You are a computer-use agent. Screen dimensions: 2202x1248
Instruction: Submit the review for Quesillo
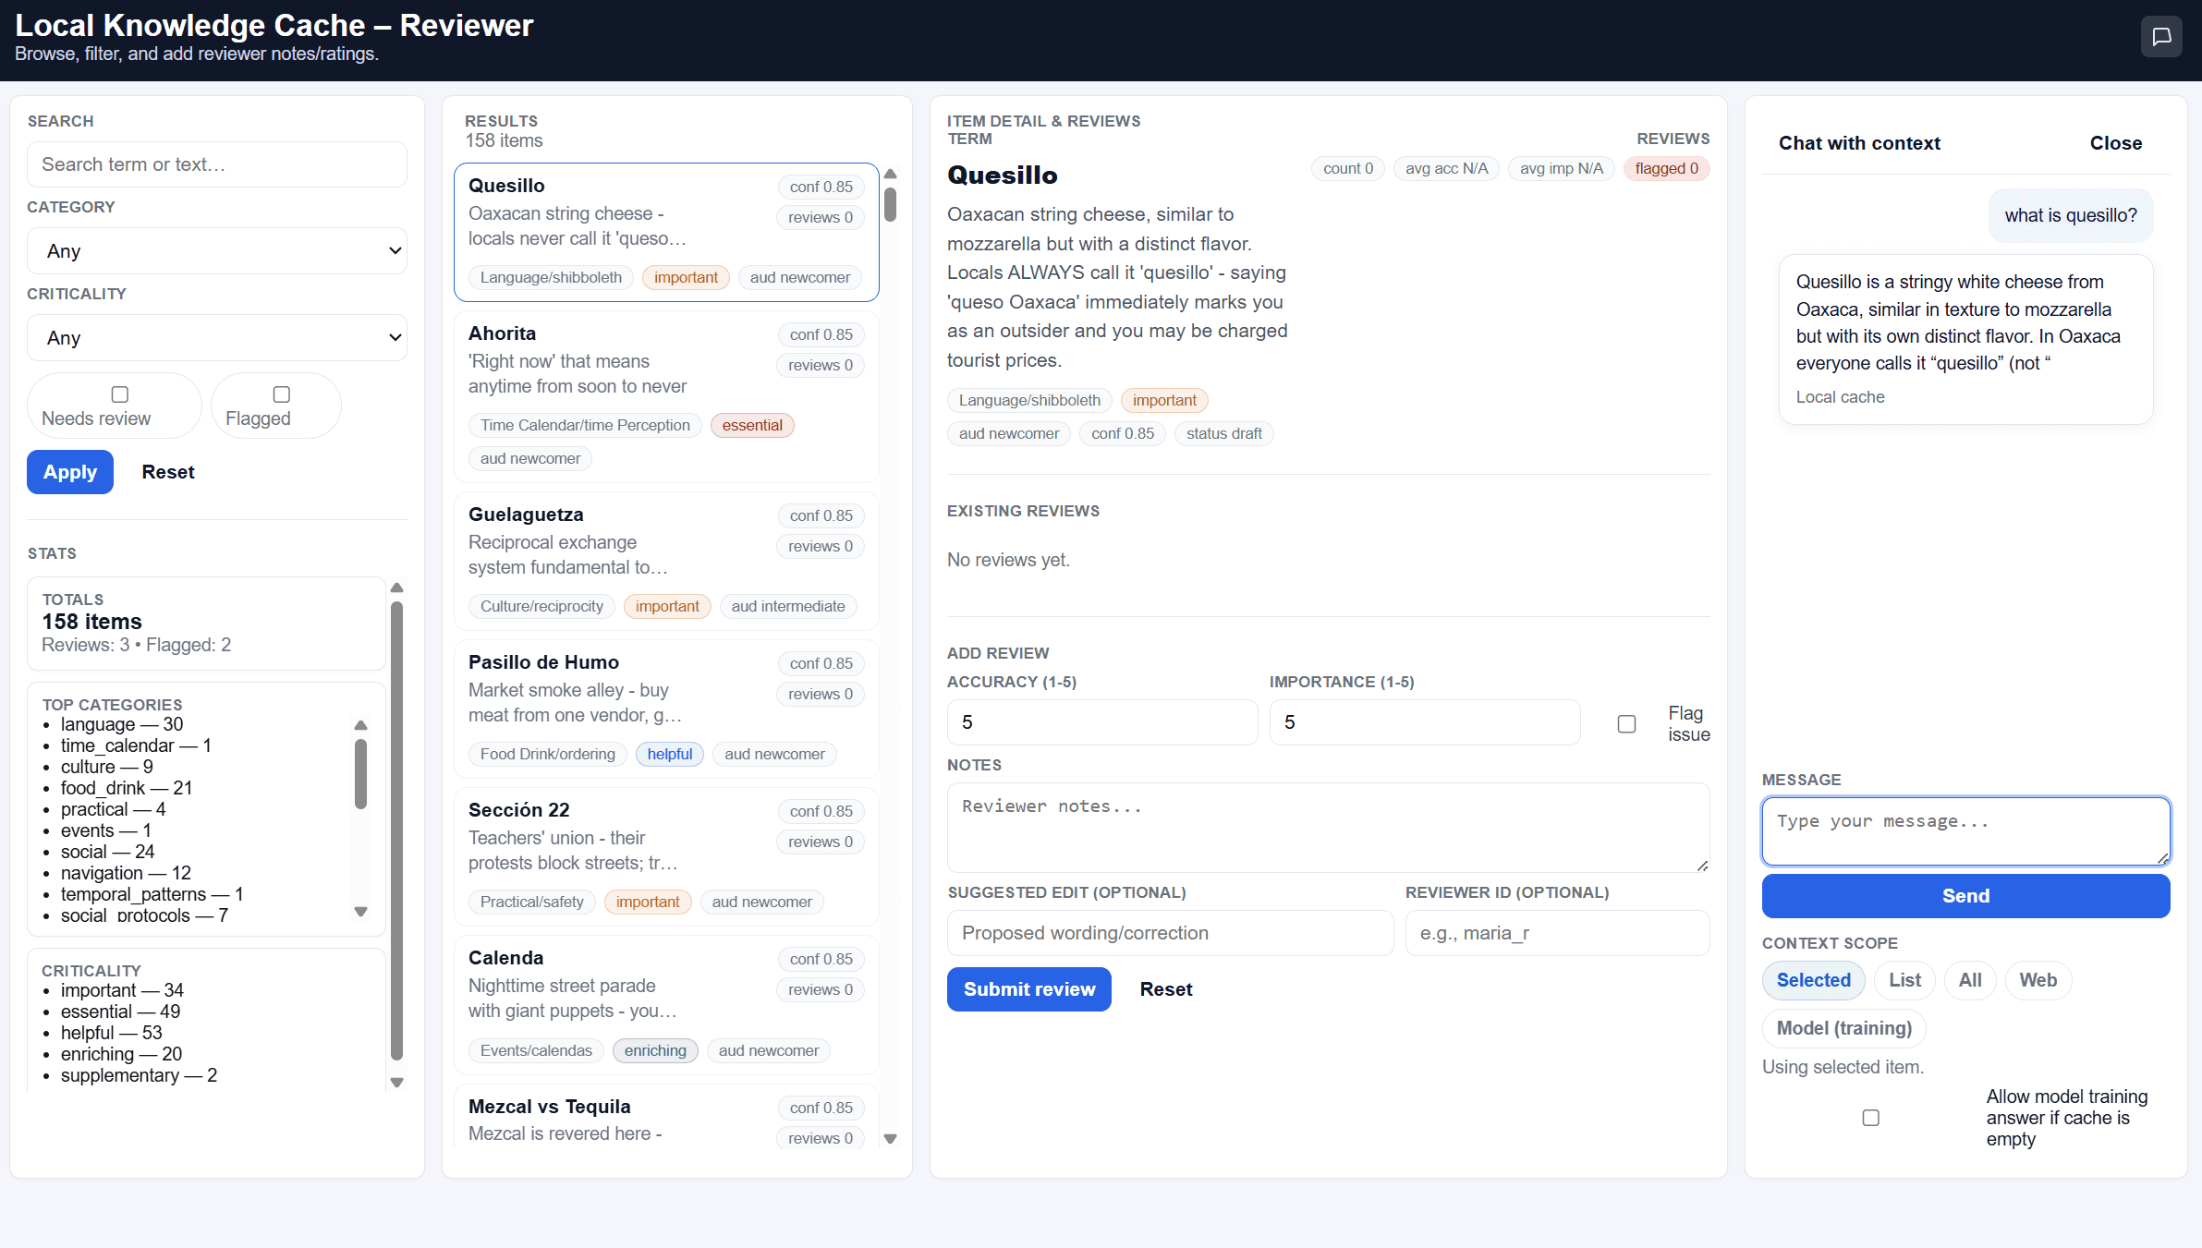pyautogui.click(x=1028, y=988)
